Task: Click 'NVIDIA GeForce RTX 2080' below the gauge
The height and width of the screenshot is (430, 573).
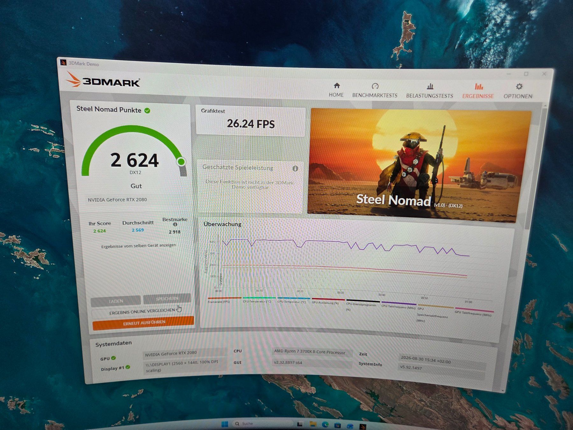Action: (x=117, y=200)
